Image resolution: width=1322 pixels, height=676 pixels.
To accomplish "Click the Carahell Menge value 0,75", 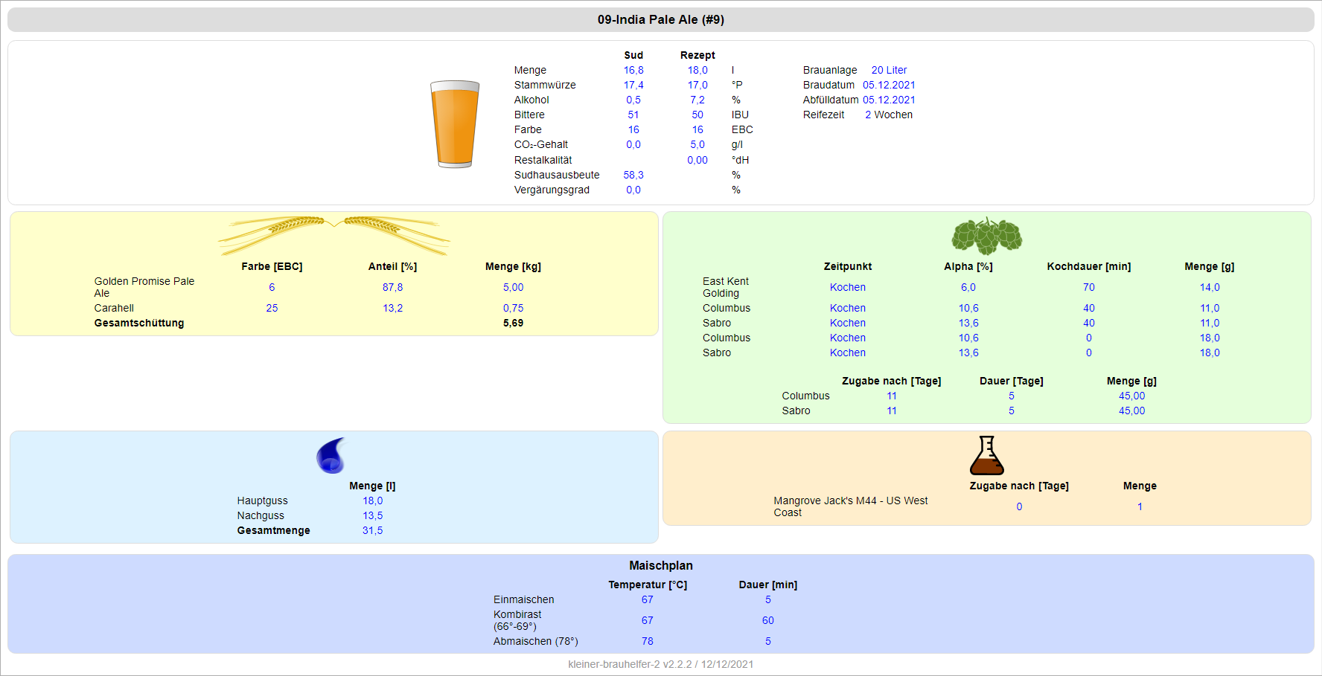I will point(513,308).
